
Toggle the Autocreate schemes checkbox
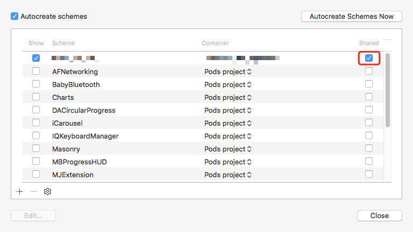(15, 16)
